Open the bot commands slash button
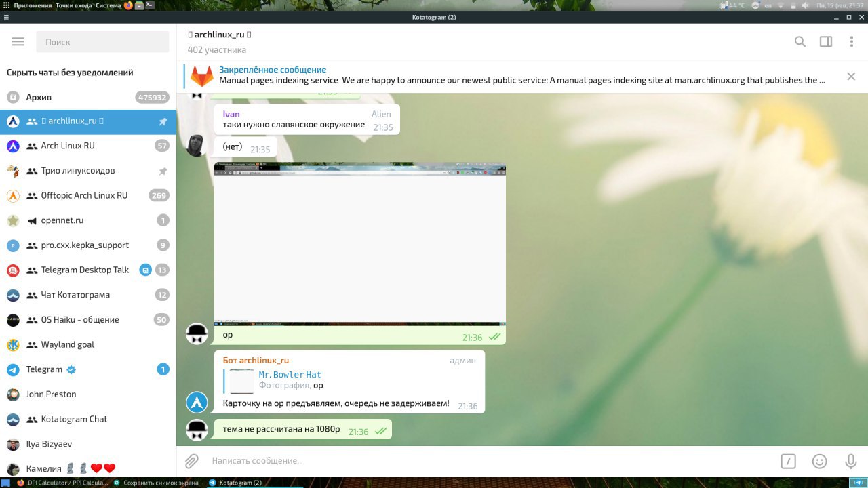Viewport: 868px width, 488px height. coord(788,462)
